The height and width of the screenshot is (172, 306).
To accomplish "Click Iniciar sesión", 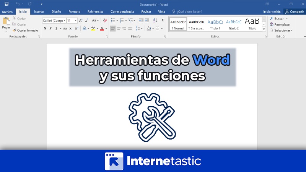I will tap(272, 12).
